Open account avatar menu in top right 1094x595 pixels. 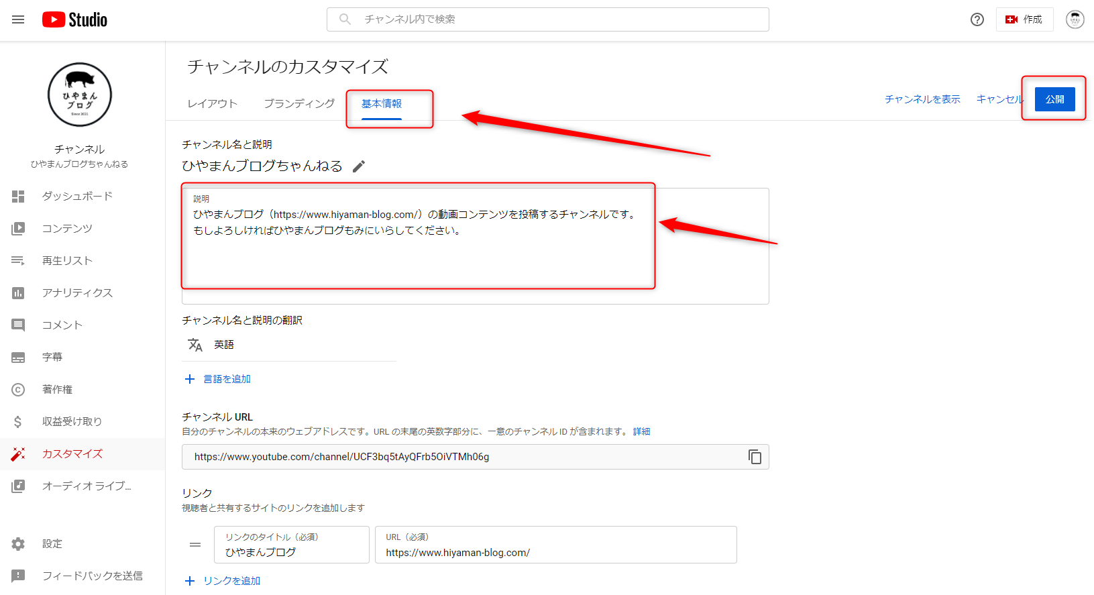pyautogui.click(x=1075, y=19)
